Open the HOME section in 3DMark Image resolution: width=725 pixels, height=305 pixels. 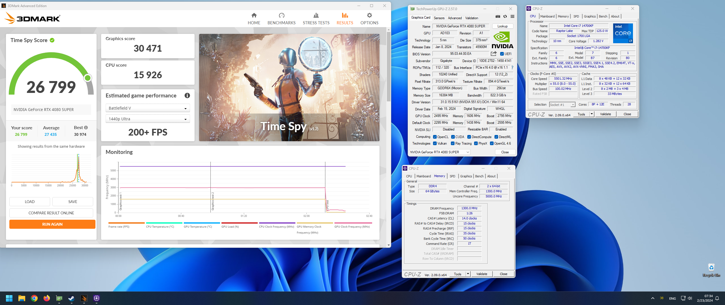(x=254, y=19)
